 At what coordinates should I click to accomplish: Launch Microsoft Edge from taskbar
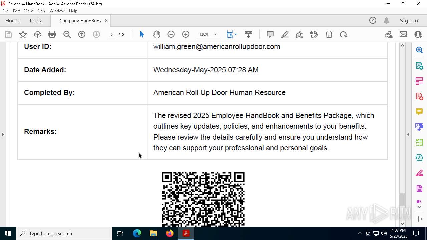(x=137, y=233)
